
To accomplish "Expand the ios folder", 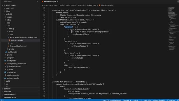I will coord(4,84).
